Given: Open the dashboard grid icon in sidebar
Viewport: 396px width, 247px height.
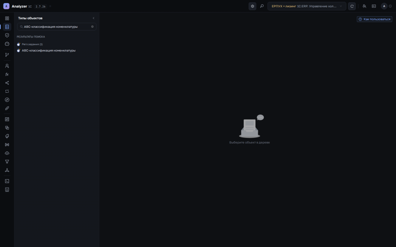Looking at the screenshot, I should click(x=7, y=19).
